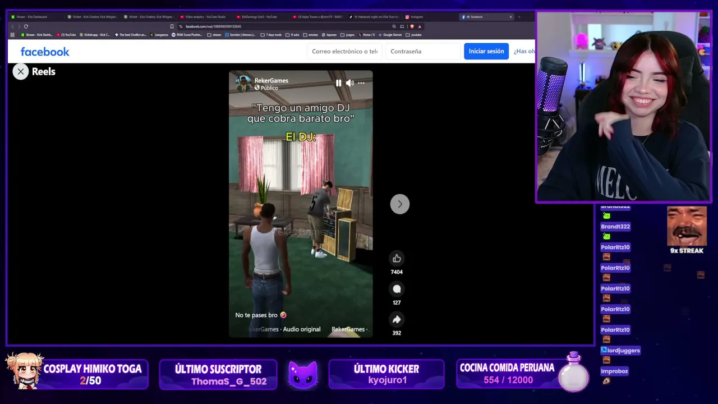Click the 'No te pases bro' reel caption
The image size is (718, 404).
[261, 315]
